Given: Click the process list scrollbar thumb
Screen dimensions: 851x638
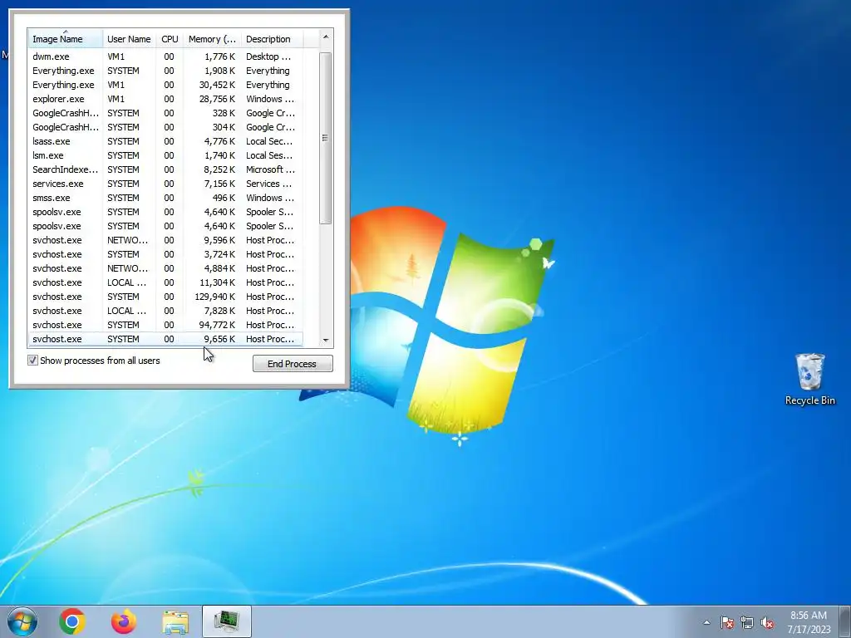Looking at the screenshot, I should point(326,138).
